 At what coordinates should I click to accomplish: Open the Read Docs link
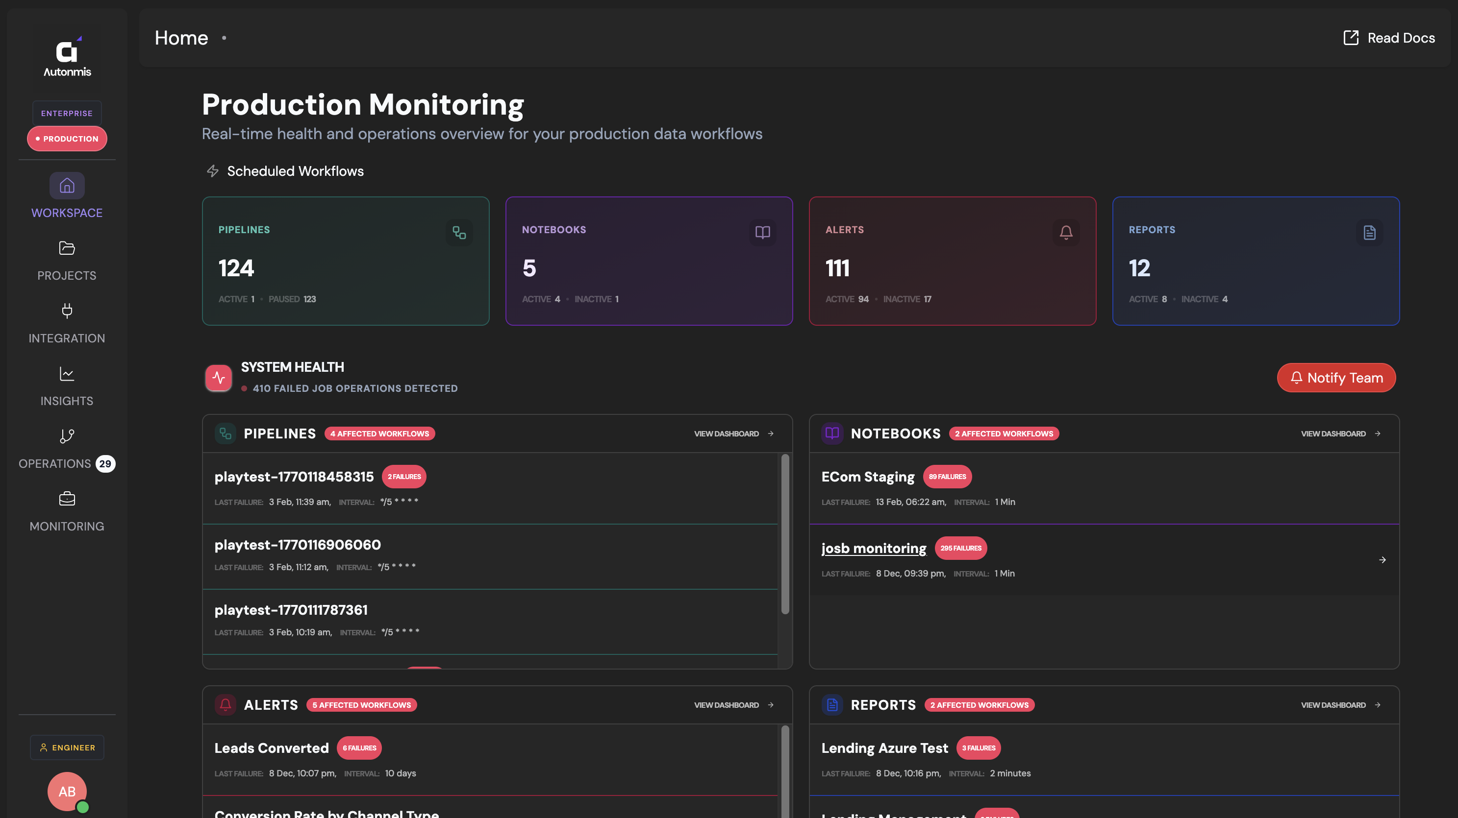pos(1389,38)
